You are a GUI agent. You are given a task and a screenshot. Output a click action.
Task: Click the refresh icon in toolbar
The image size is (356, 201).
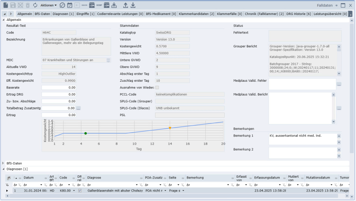tap(35, 5)
